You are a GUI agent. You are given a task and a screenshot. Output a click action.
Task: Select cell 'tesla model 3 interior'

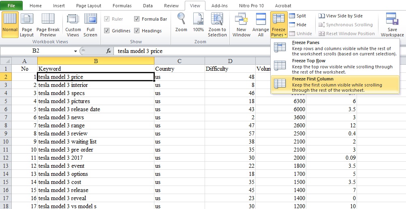(x=96, y=85)
